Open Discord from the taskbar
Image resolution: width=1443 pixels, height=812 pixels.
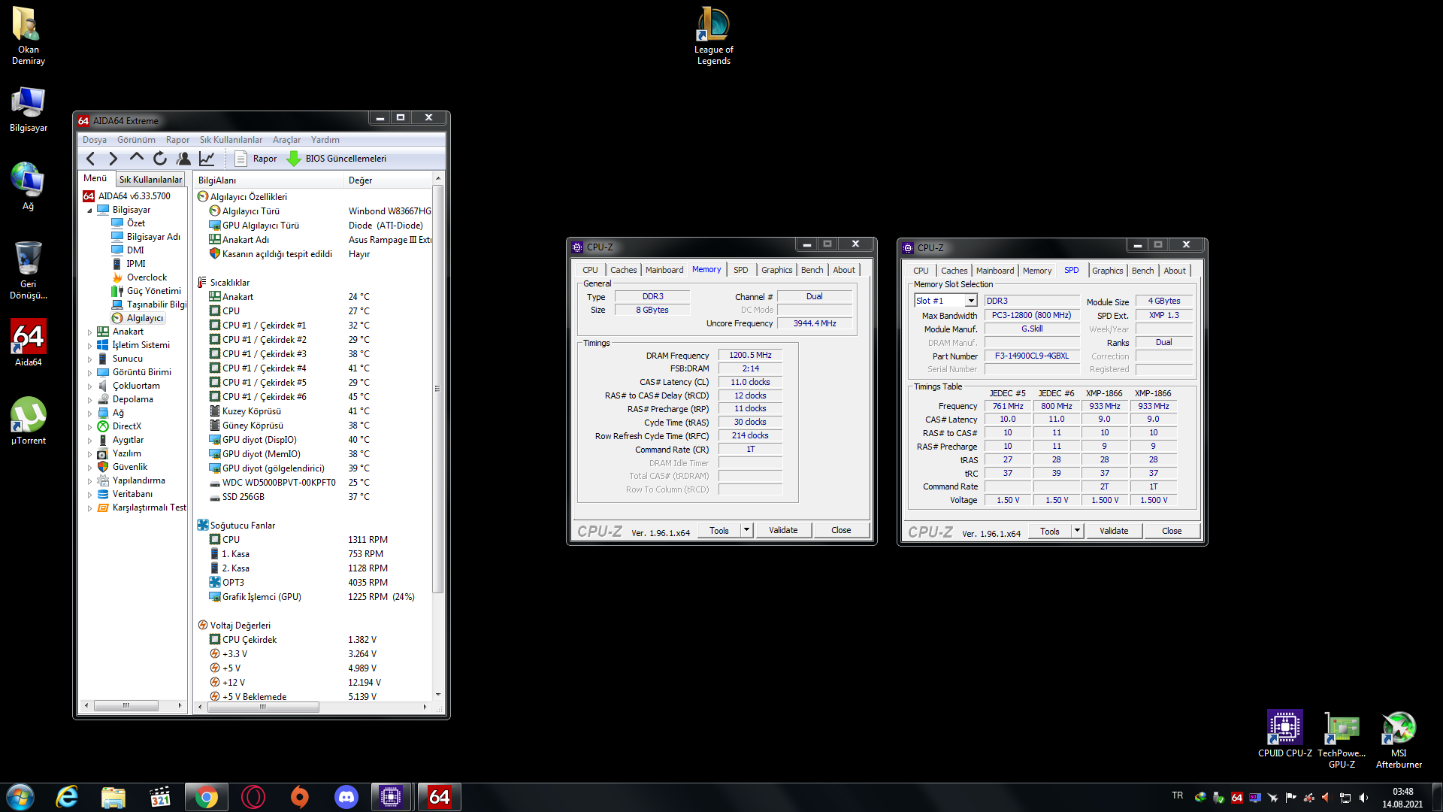pos(346,797)
